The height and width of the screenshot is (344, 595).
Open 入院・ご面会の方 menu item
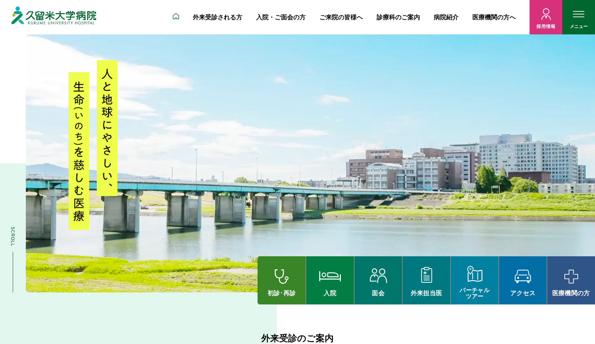coord(280,17)
